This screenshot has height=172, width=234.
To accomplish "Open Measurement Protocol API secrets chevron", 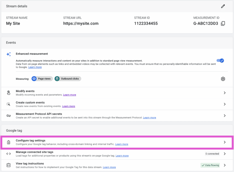I will tap(225, 116).
